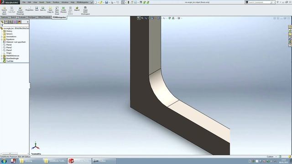Open the Window menu

pyautogui.click(x=65, y=2)
